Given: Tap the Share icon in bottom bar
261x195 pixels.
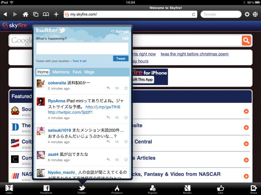Looking at the screenshot, I should coord(254,189).
